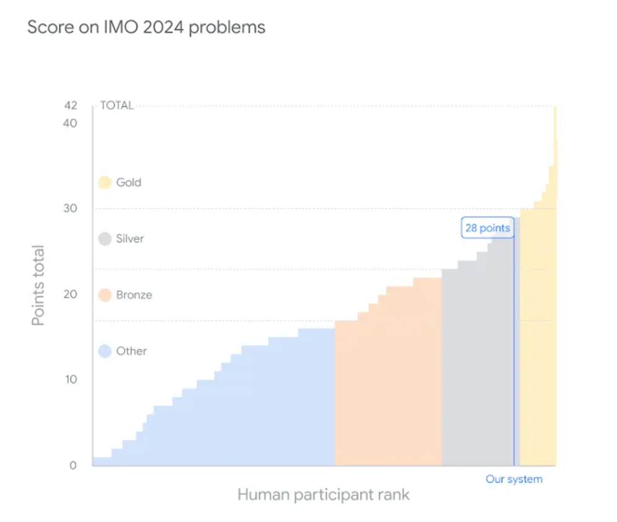Click the blue Other legend dot
This screenshot has width=617, height=522.
[105, 351]
